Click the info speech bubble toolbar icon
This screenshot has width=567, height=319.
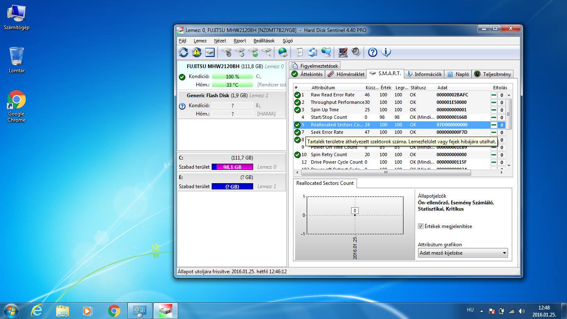(x=386, y=52)
